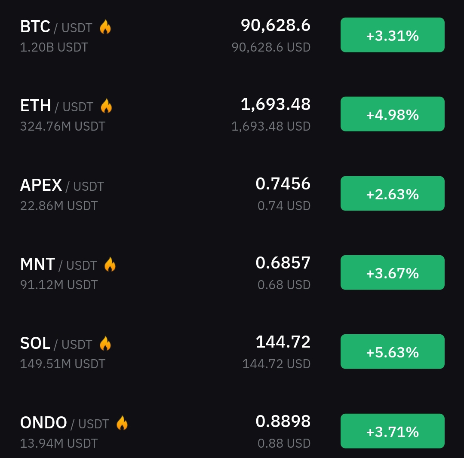Screen dimensions: 464x458
Task: Click the flame icon beside ONDO/USDT
Action: tap(122, 423)
